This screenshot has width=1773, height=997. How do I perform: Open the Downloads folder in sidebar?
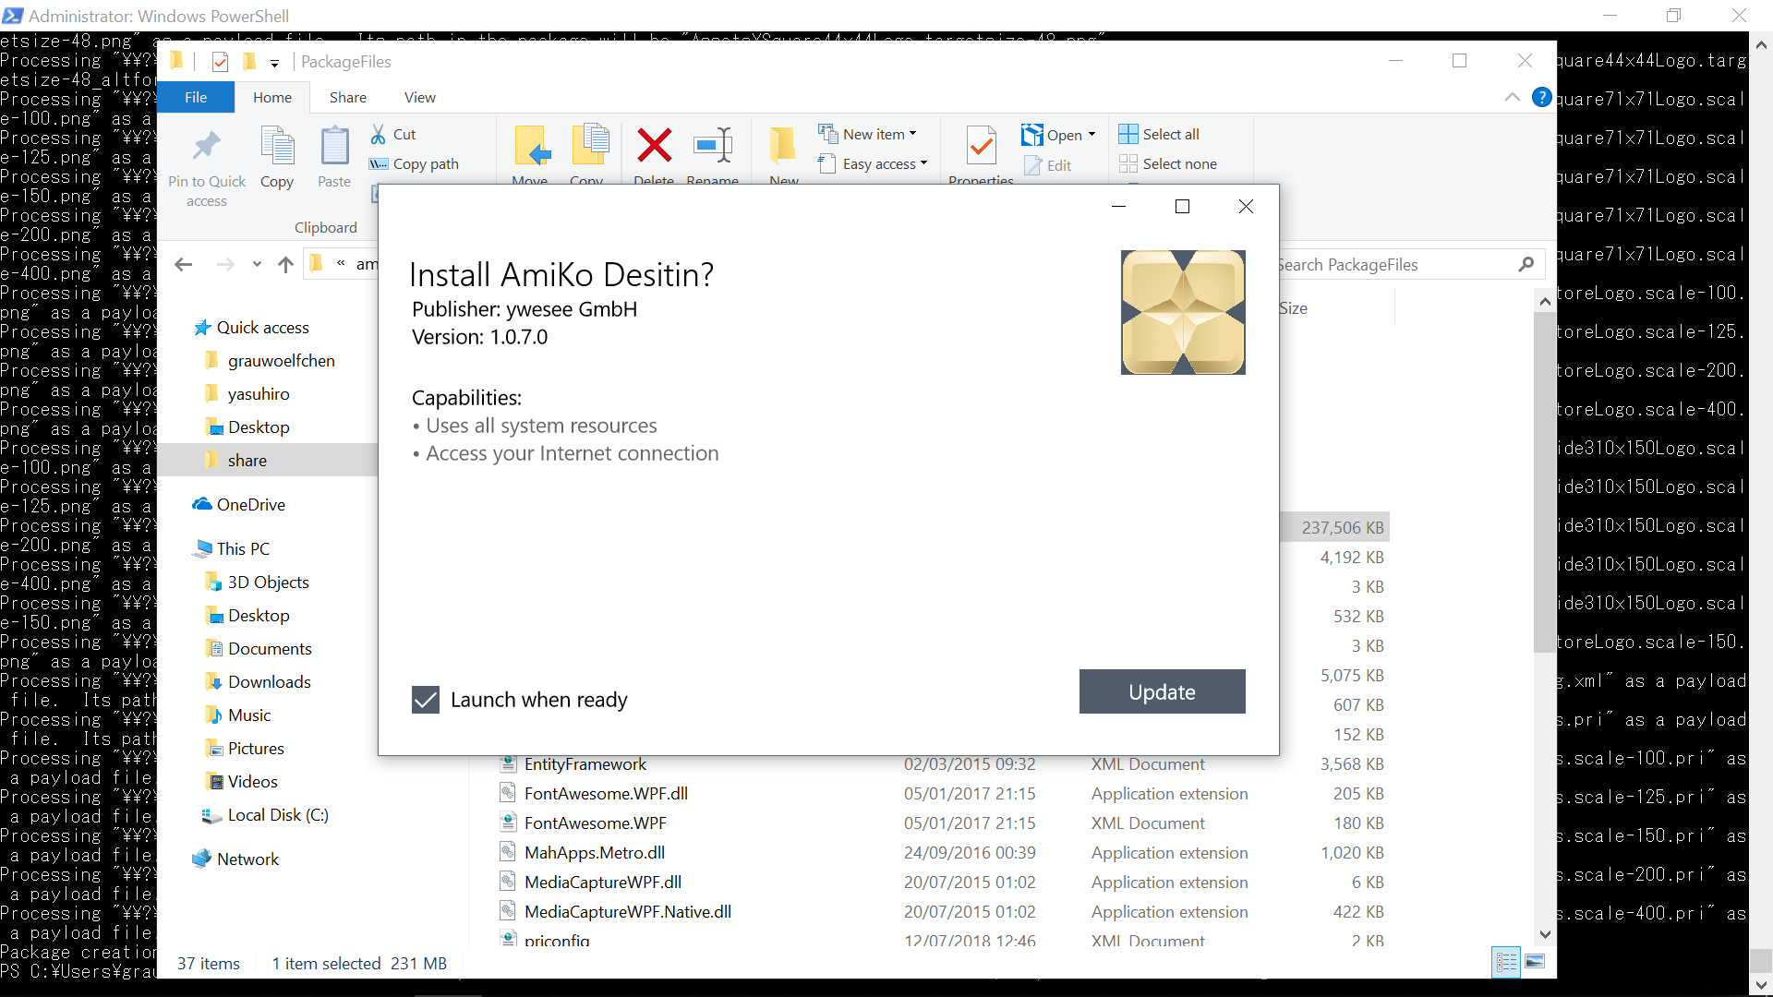point(268,681)
